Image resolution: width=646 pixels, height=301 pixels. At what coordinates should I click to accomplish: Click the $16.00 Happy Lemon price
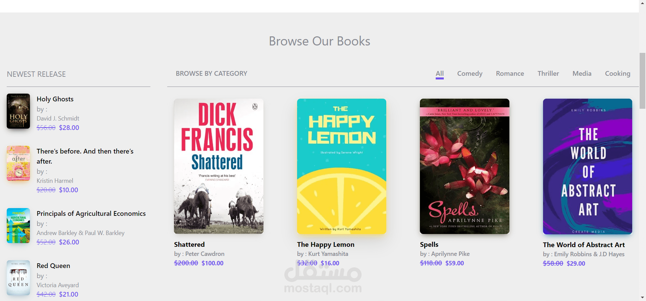330,263
